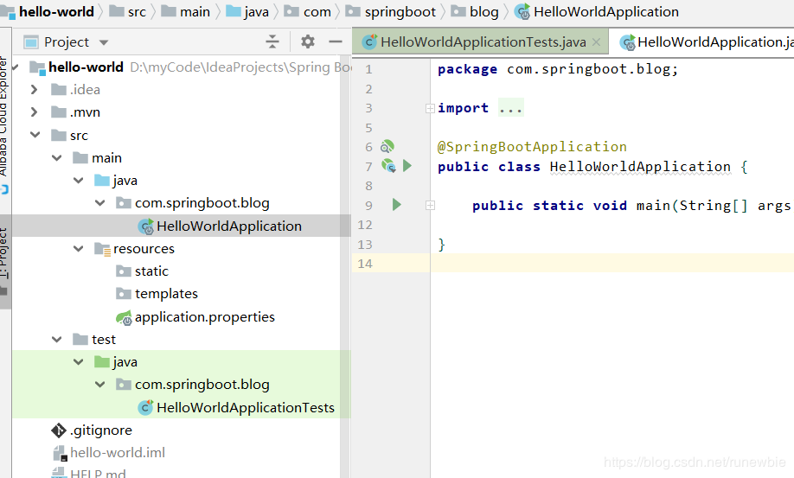The width and height of the screenshot is (794, 478).
Task: Select the templates folder
Action: tap(166, 294)
